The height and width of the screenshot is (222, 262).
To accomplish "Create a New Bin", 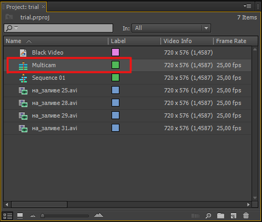I will 220,216.
